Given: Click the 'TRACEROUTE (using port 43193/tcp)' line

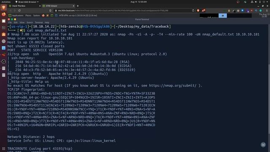Looking at the screenshot, I should click(40, 149).
